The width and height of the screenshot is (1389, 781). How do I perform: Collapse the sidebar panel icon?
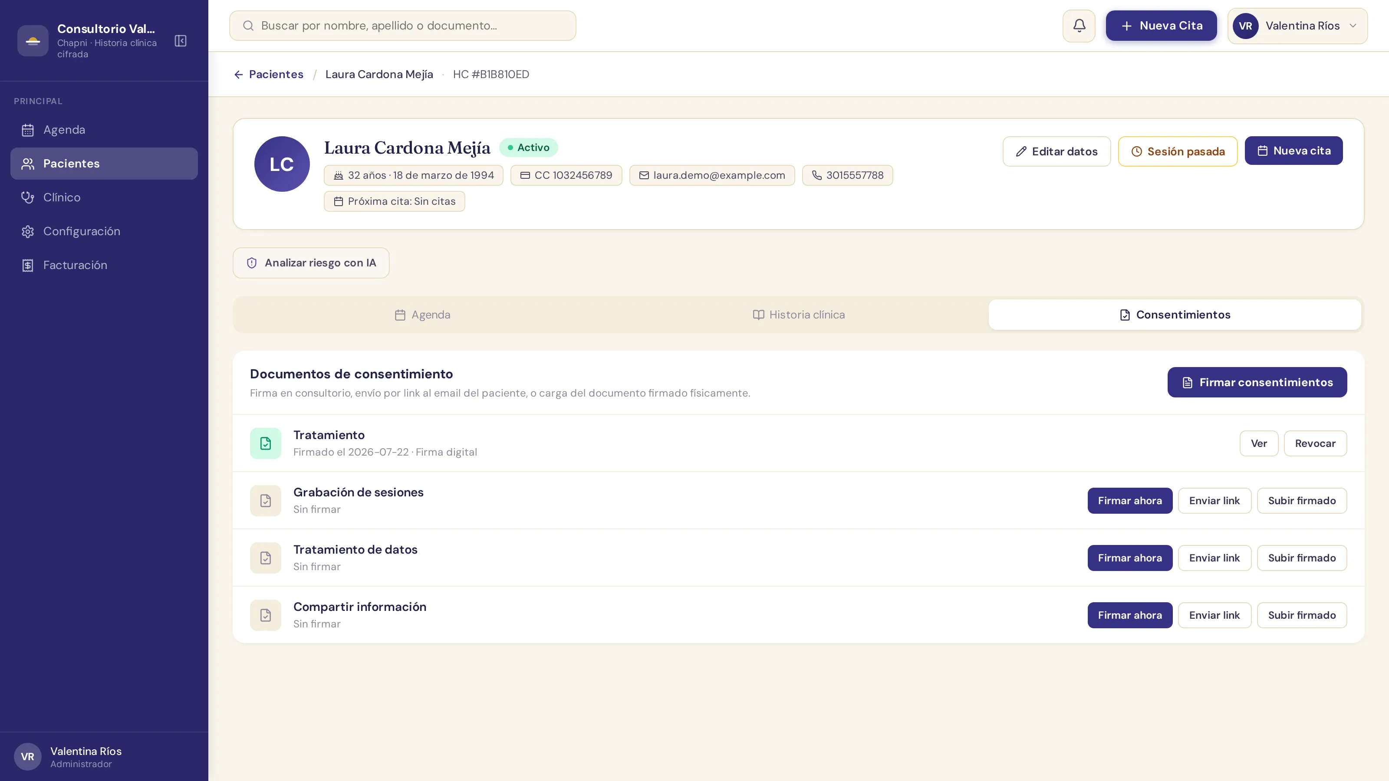pos(181,41)
